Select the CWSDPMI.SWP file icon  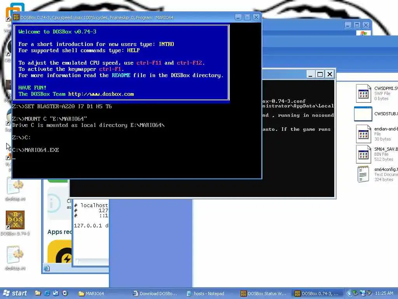pyautogui.click(x=363, y=93)
